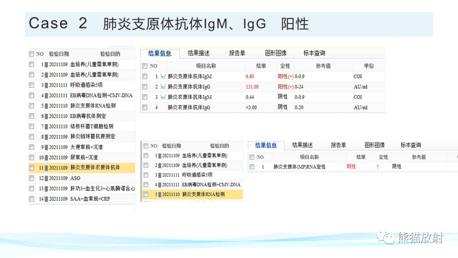The width and height of the screenshot is (458, 258).
Task: Click the 131.00 result value
Action: coord(252,87)
